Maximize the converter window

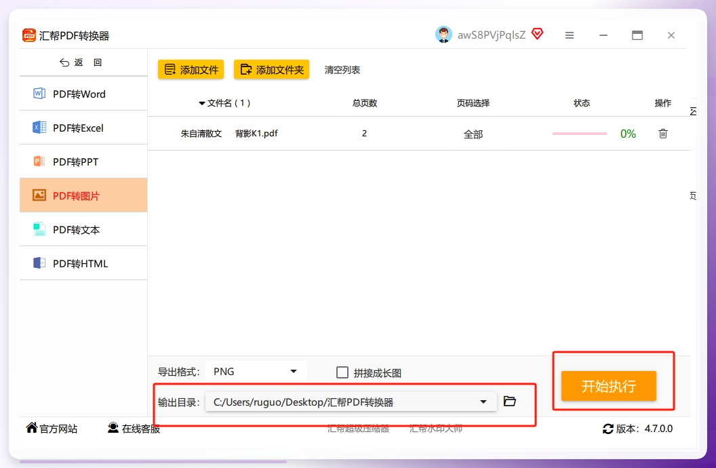(x=637, y=35)
